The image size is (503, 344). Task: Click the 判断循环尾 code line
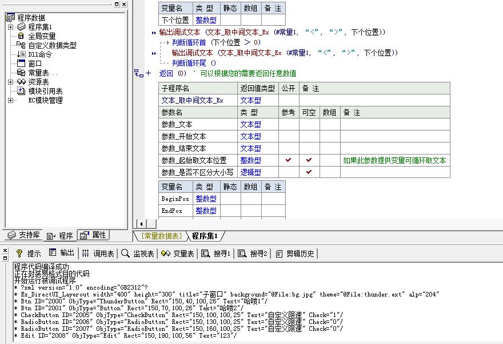click(x=194, y=64)
